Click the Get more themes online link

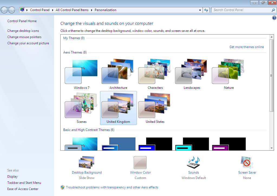(x=246, y=47)
